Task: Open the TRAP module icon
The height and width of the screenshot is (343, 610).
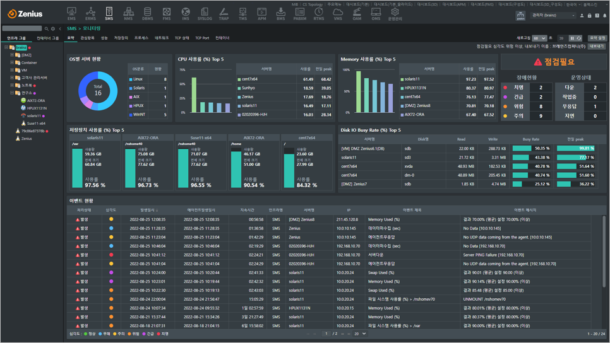Action: [x=224, y=14]
